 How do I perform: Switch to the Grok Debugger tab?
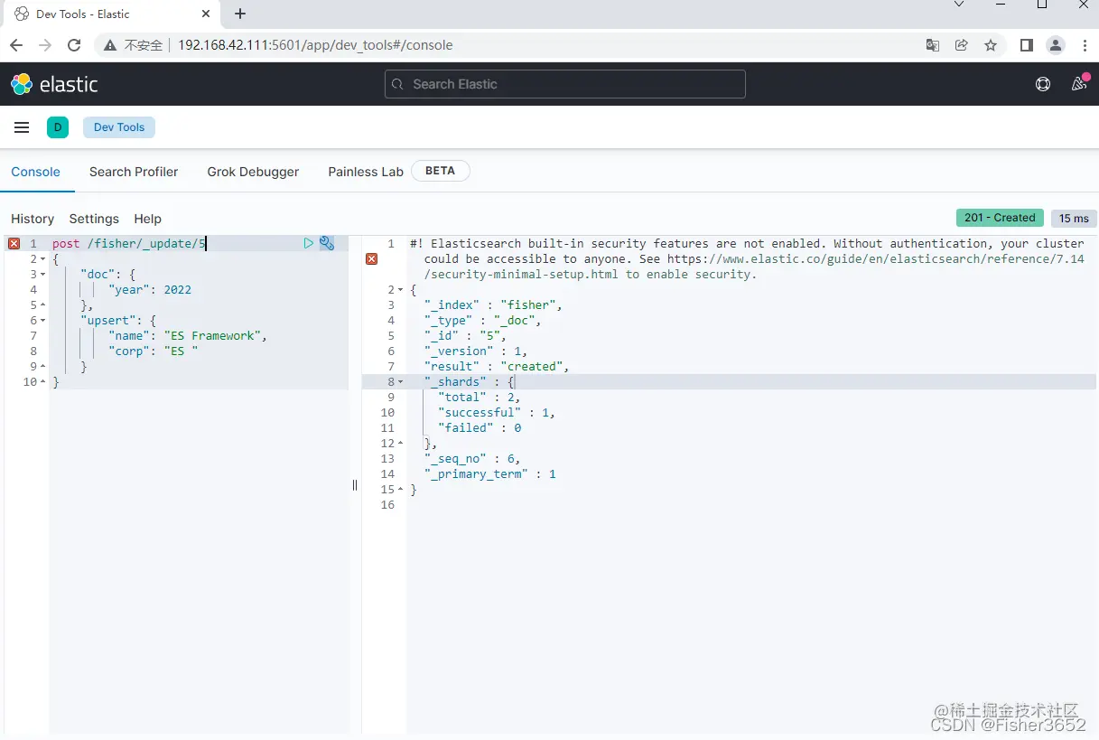[x=253, y=172]
